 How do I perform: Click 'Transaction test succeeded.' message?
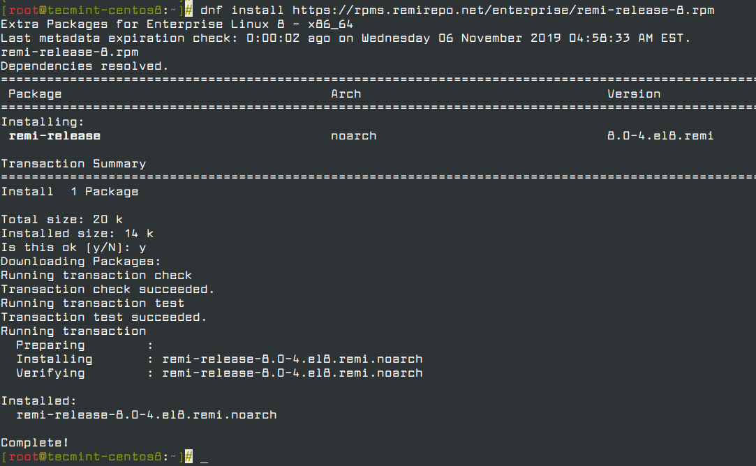click(104, 317)
